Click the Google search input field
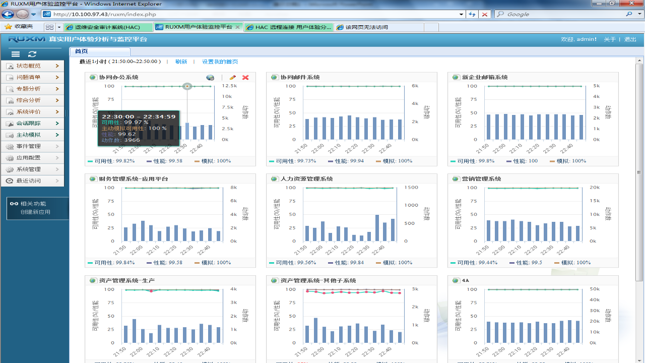 (x=564, y=14)
